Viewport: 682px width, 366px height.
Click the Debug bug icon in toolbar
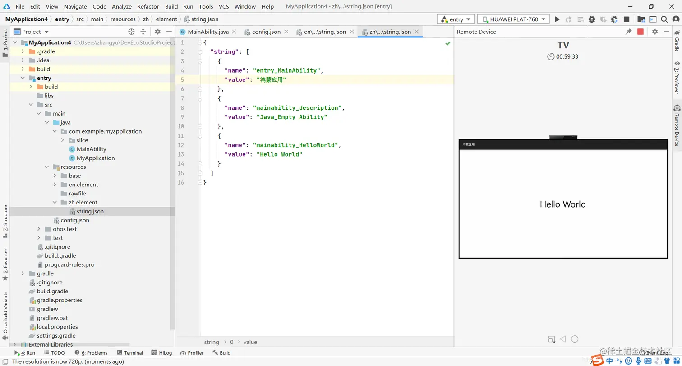click(592, 19)
